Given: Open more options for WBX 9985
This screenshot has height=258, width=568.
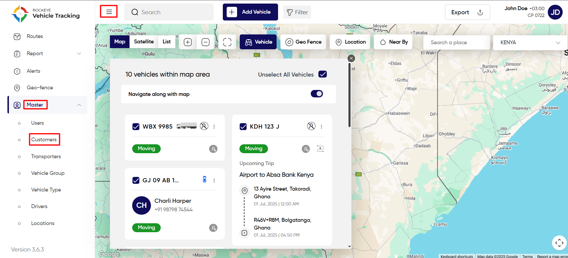Looking at the screenshot, I should [x=214, y=126].
